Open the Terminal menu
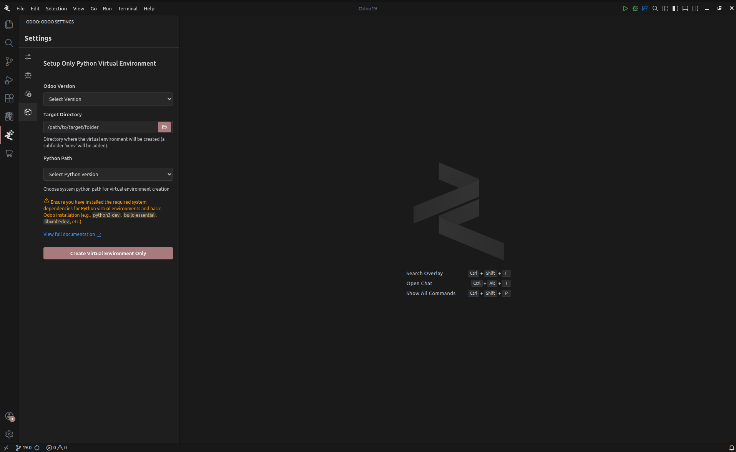The image size is (736, 452). tap(128, 8)
